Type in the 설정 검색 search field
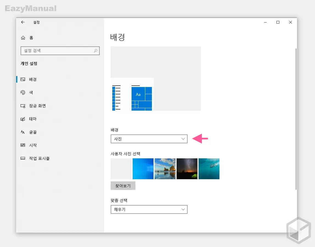 coord(57,51)
